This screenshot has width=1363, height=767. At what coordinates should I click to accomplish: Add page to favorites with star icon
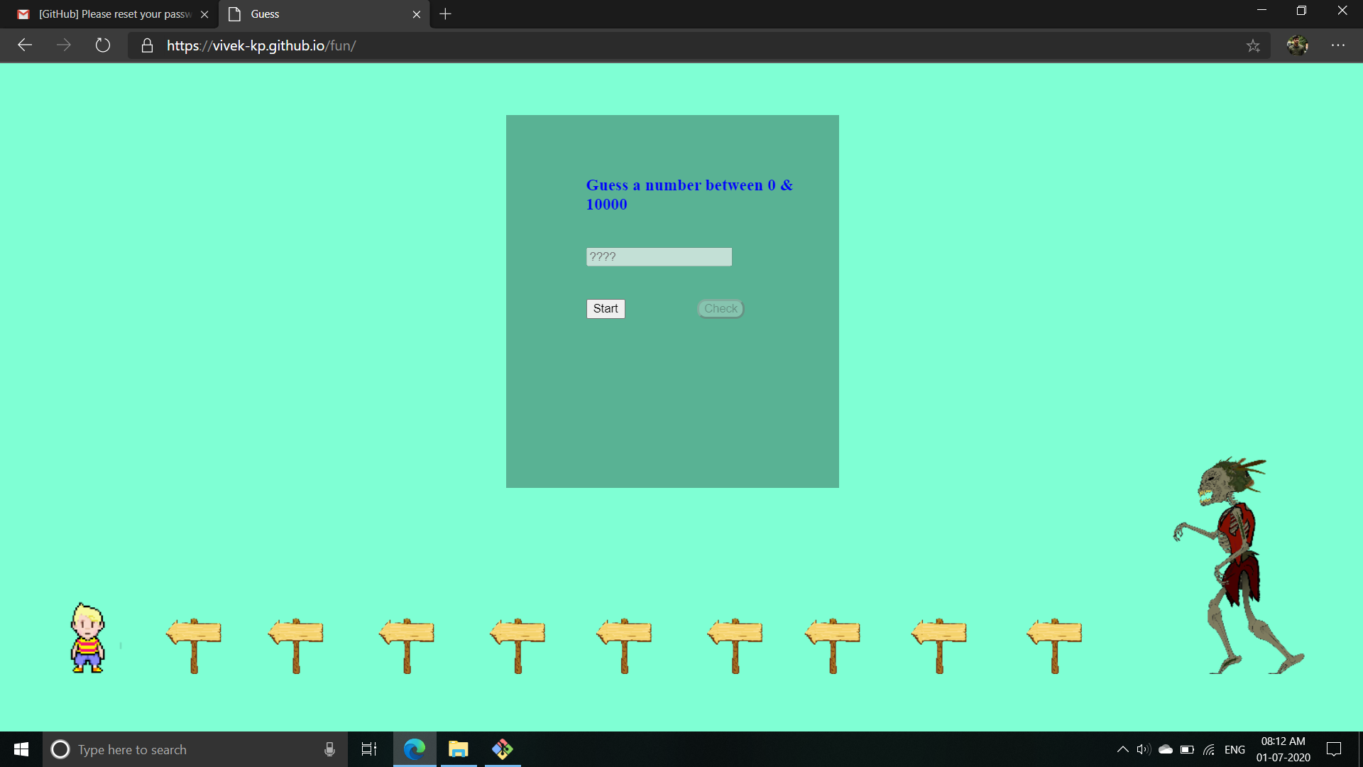1253,45
